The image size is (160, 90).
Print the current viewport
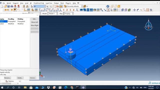coord(12,6)
